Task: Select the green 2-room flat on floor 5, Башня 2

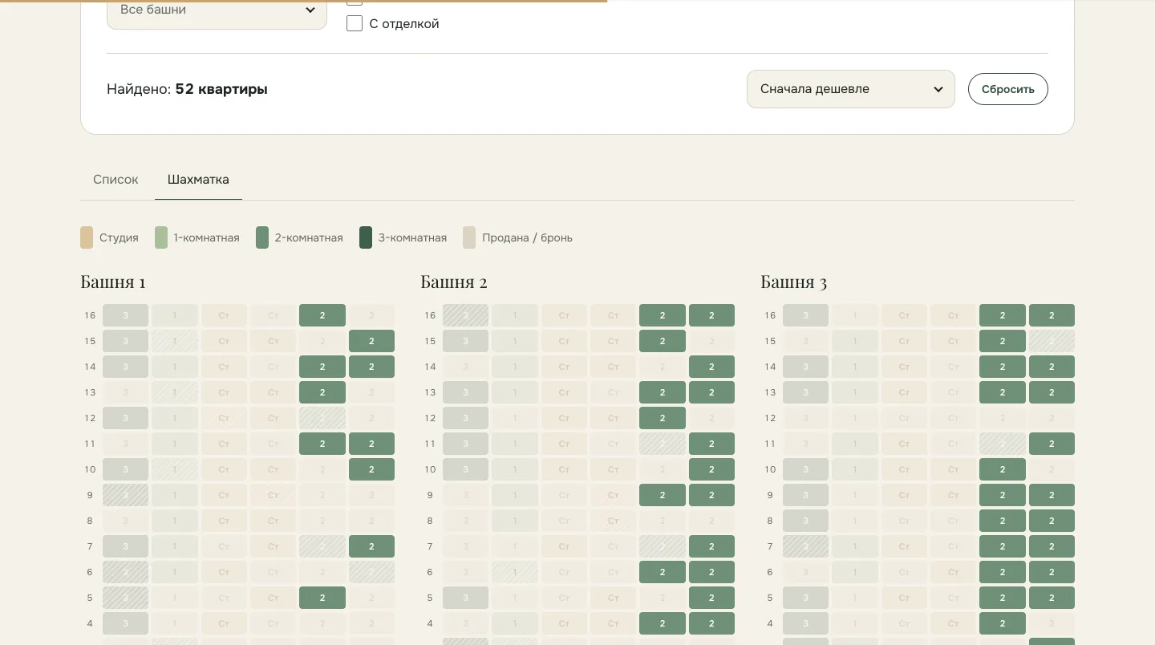Action: click(x=711, y=598)
